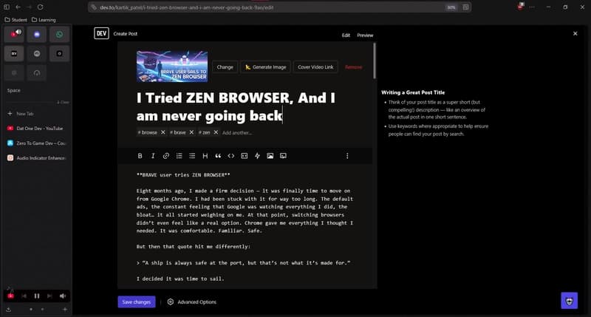591x317 pixels.
Task: Toggle bold formatting in editor toolbar
Action: pos(140,156)
